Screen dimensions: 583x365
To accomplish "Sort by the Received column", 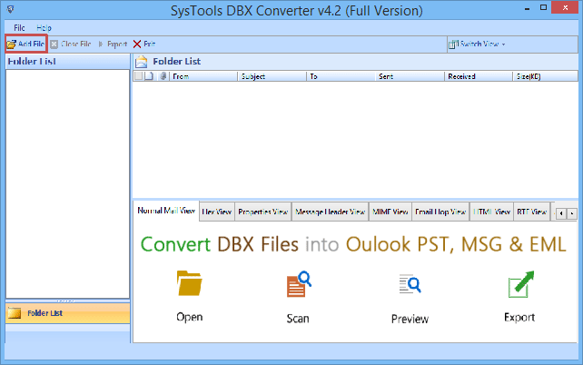I will [479, 76].
